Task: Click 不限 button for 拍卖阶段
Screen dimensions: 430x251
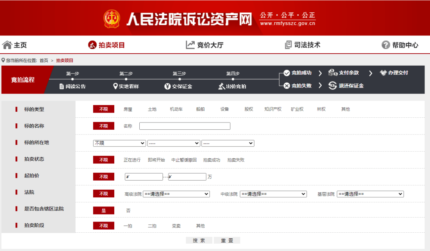Action: click(x=104, y=226)
